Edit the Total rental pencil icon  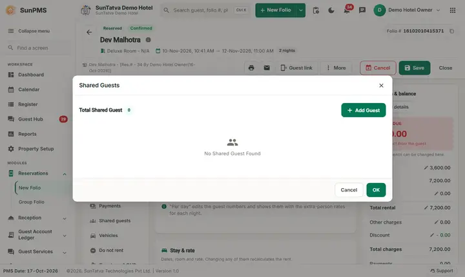pos(426,207)
